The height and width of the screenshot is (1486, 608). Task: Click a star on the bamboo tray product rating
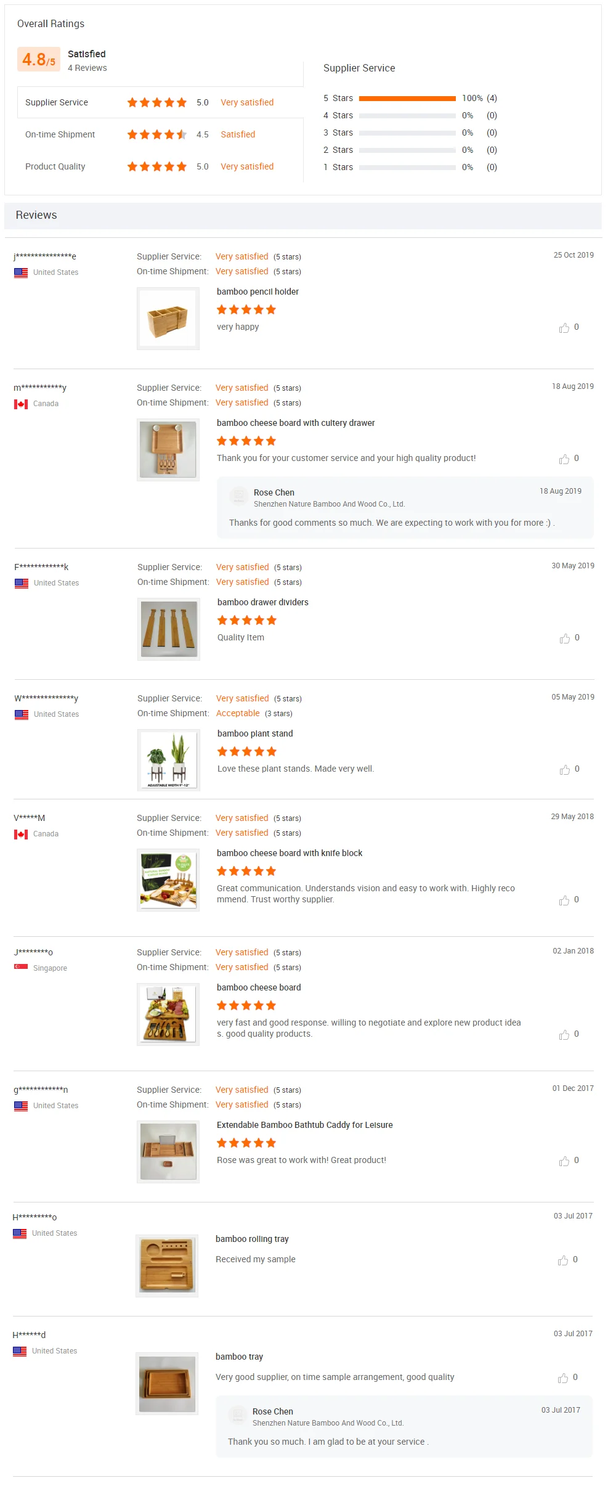pyautogui.click(x=246, y=1365)
